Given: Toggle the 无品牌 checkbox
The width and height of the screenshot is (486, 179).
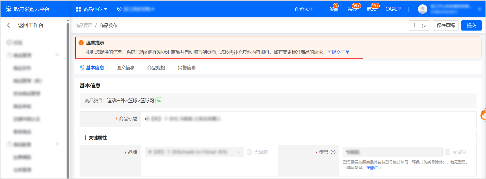Looking at the screenshot, I should [249, 152].
